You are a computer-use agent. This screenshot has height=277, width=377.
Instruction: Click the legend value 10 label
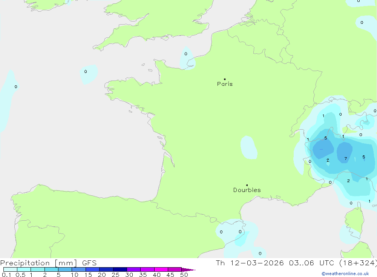[75, 275]
